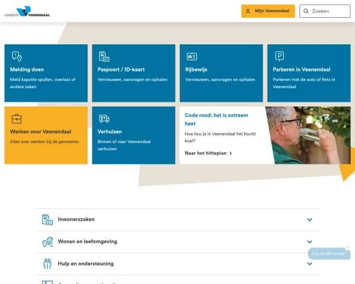
Task: Close the 'Heb je een vraag?' chat bubble
Action: point(347,247)
